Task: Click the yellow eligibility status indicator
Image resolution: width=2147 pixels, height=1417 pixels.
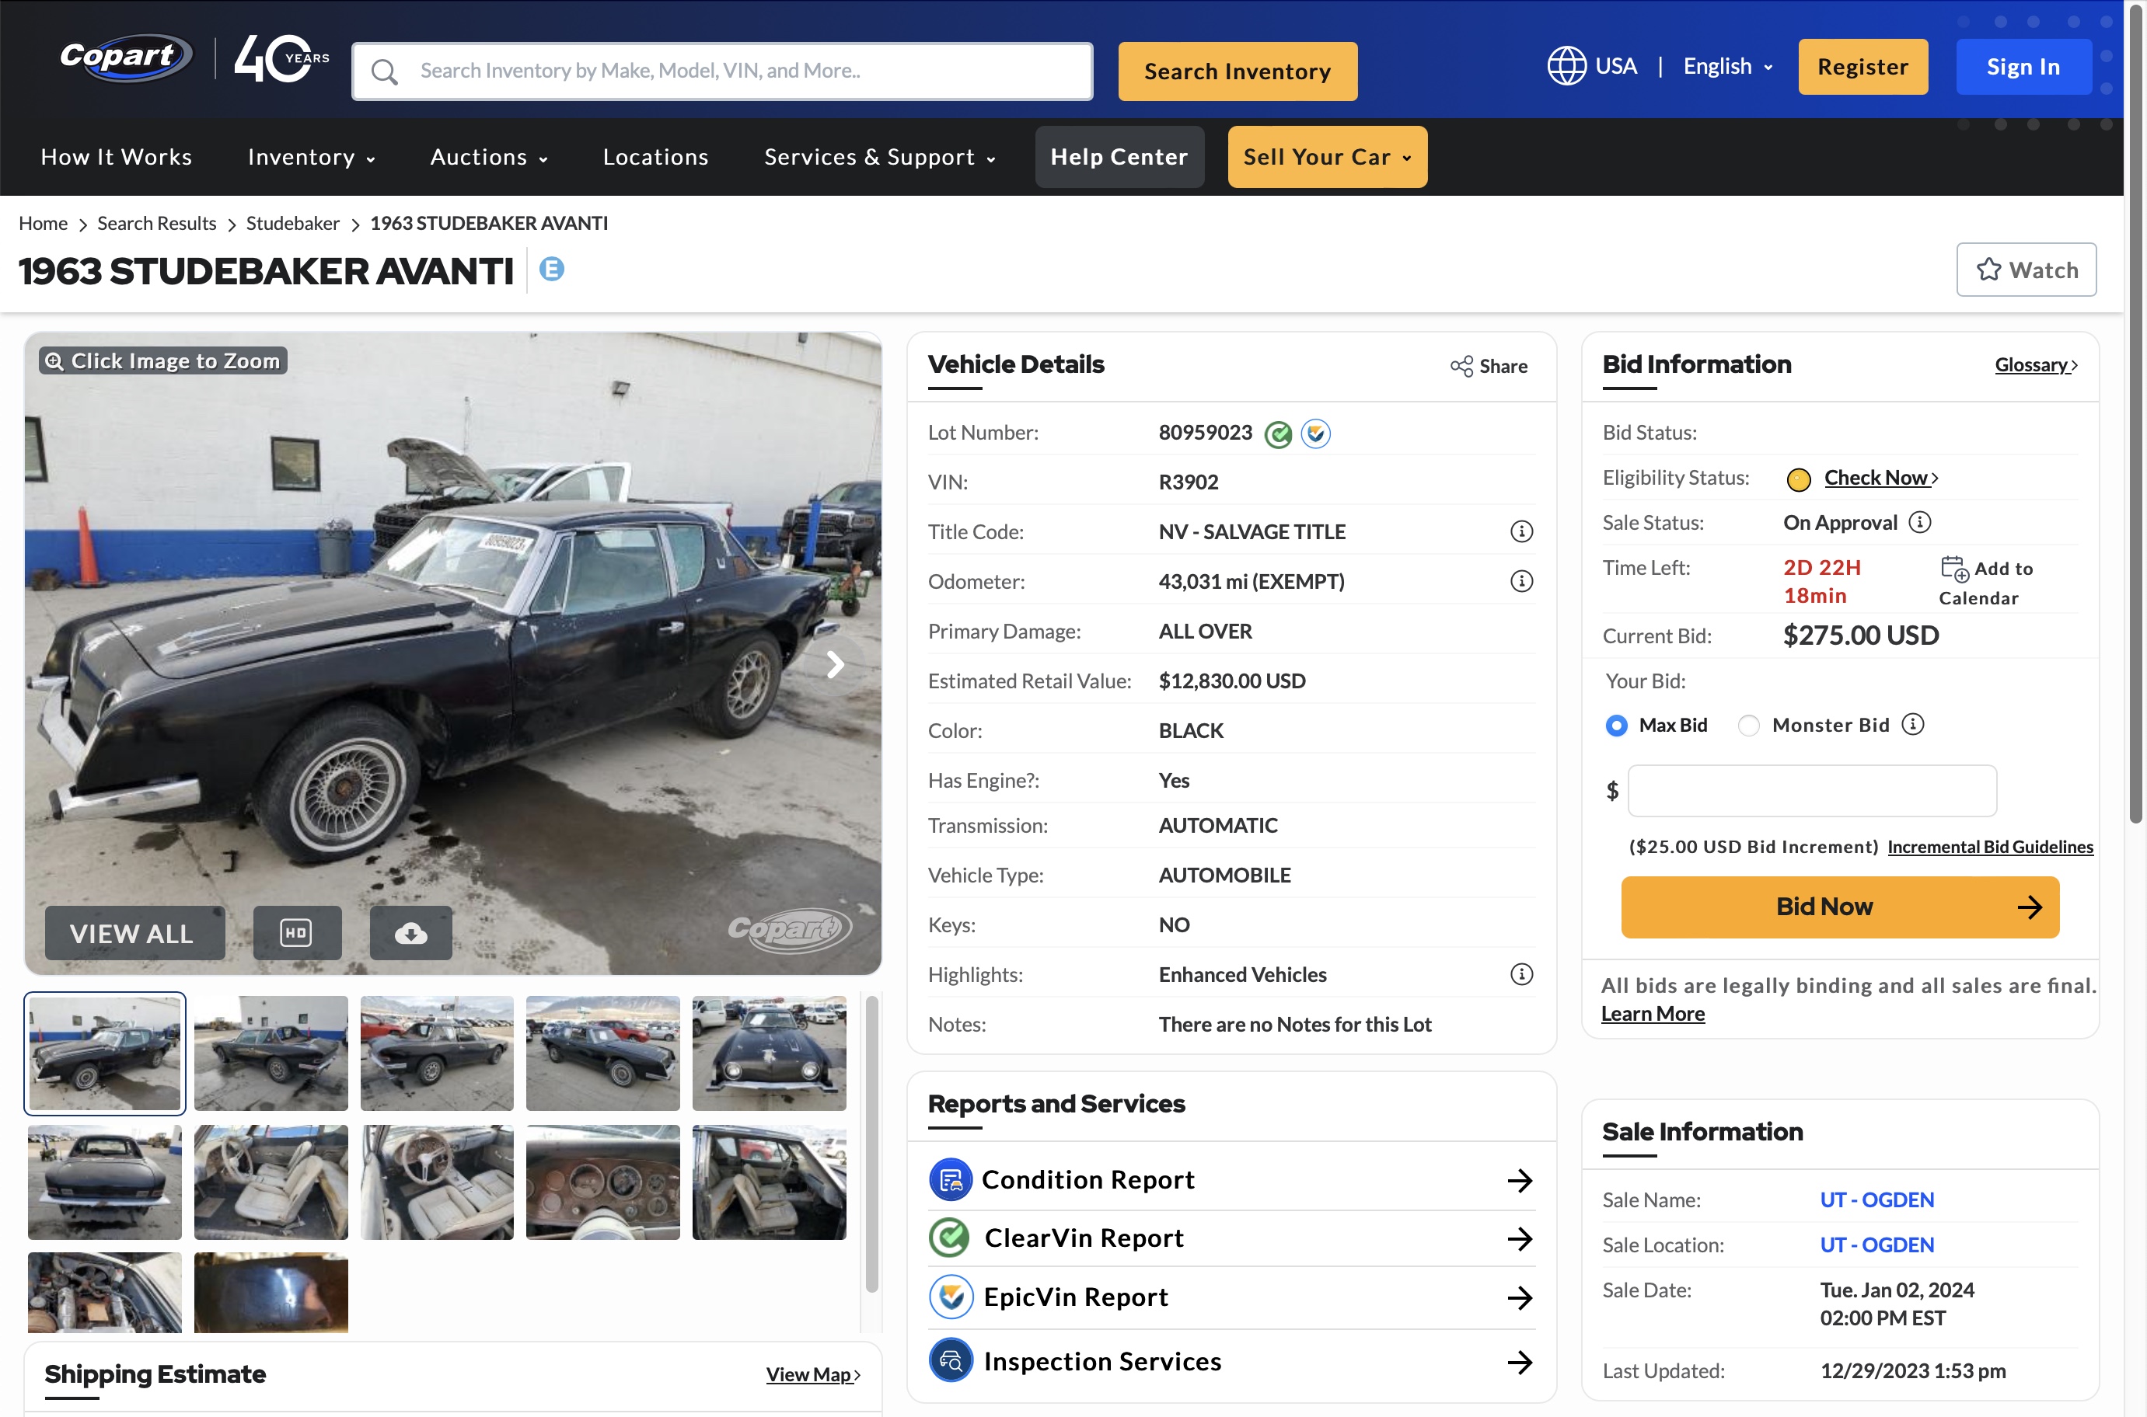Action: pos(1798,479)
